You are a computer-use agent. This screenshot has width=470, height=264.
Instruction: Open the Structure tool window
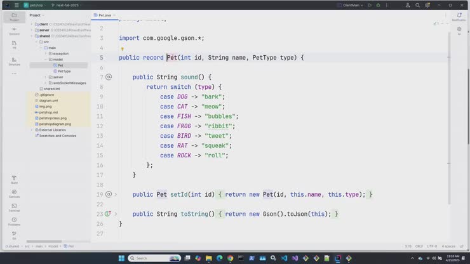click(14, 62)
